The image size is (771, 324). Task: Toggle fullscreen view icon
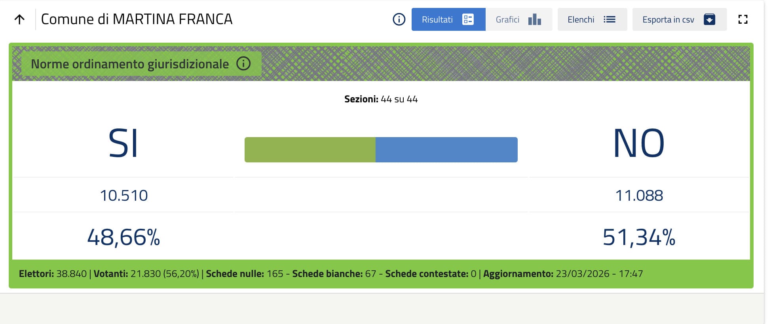[743, 19]
